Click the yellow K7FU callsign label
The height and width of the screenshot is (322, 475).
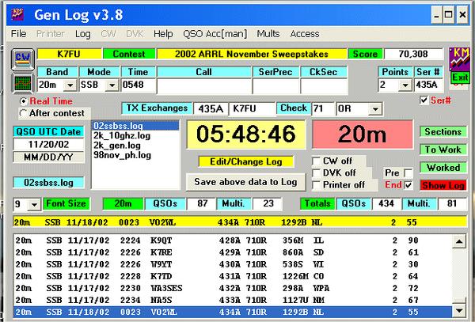tap(69, 54)
